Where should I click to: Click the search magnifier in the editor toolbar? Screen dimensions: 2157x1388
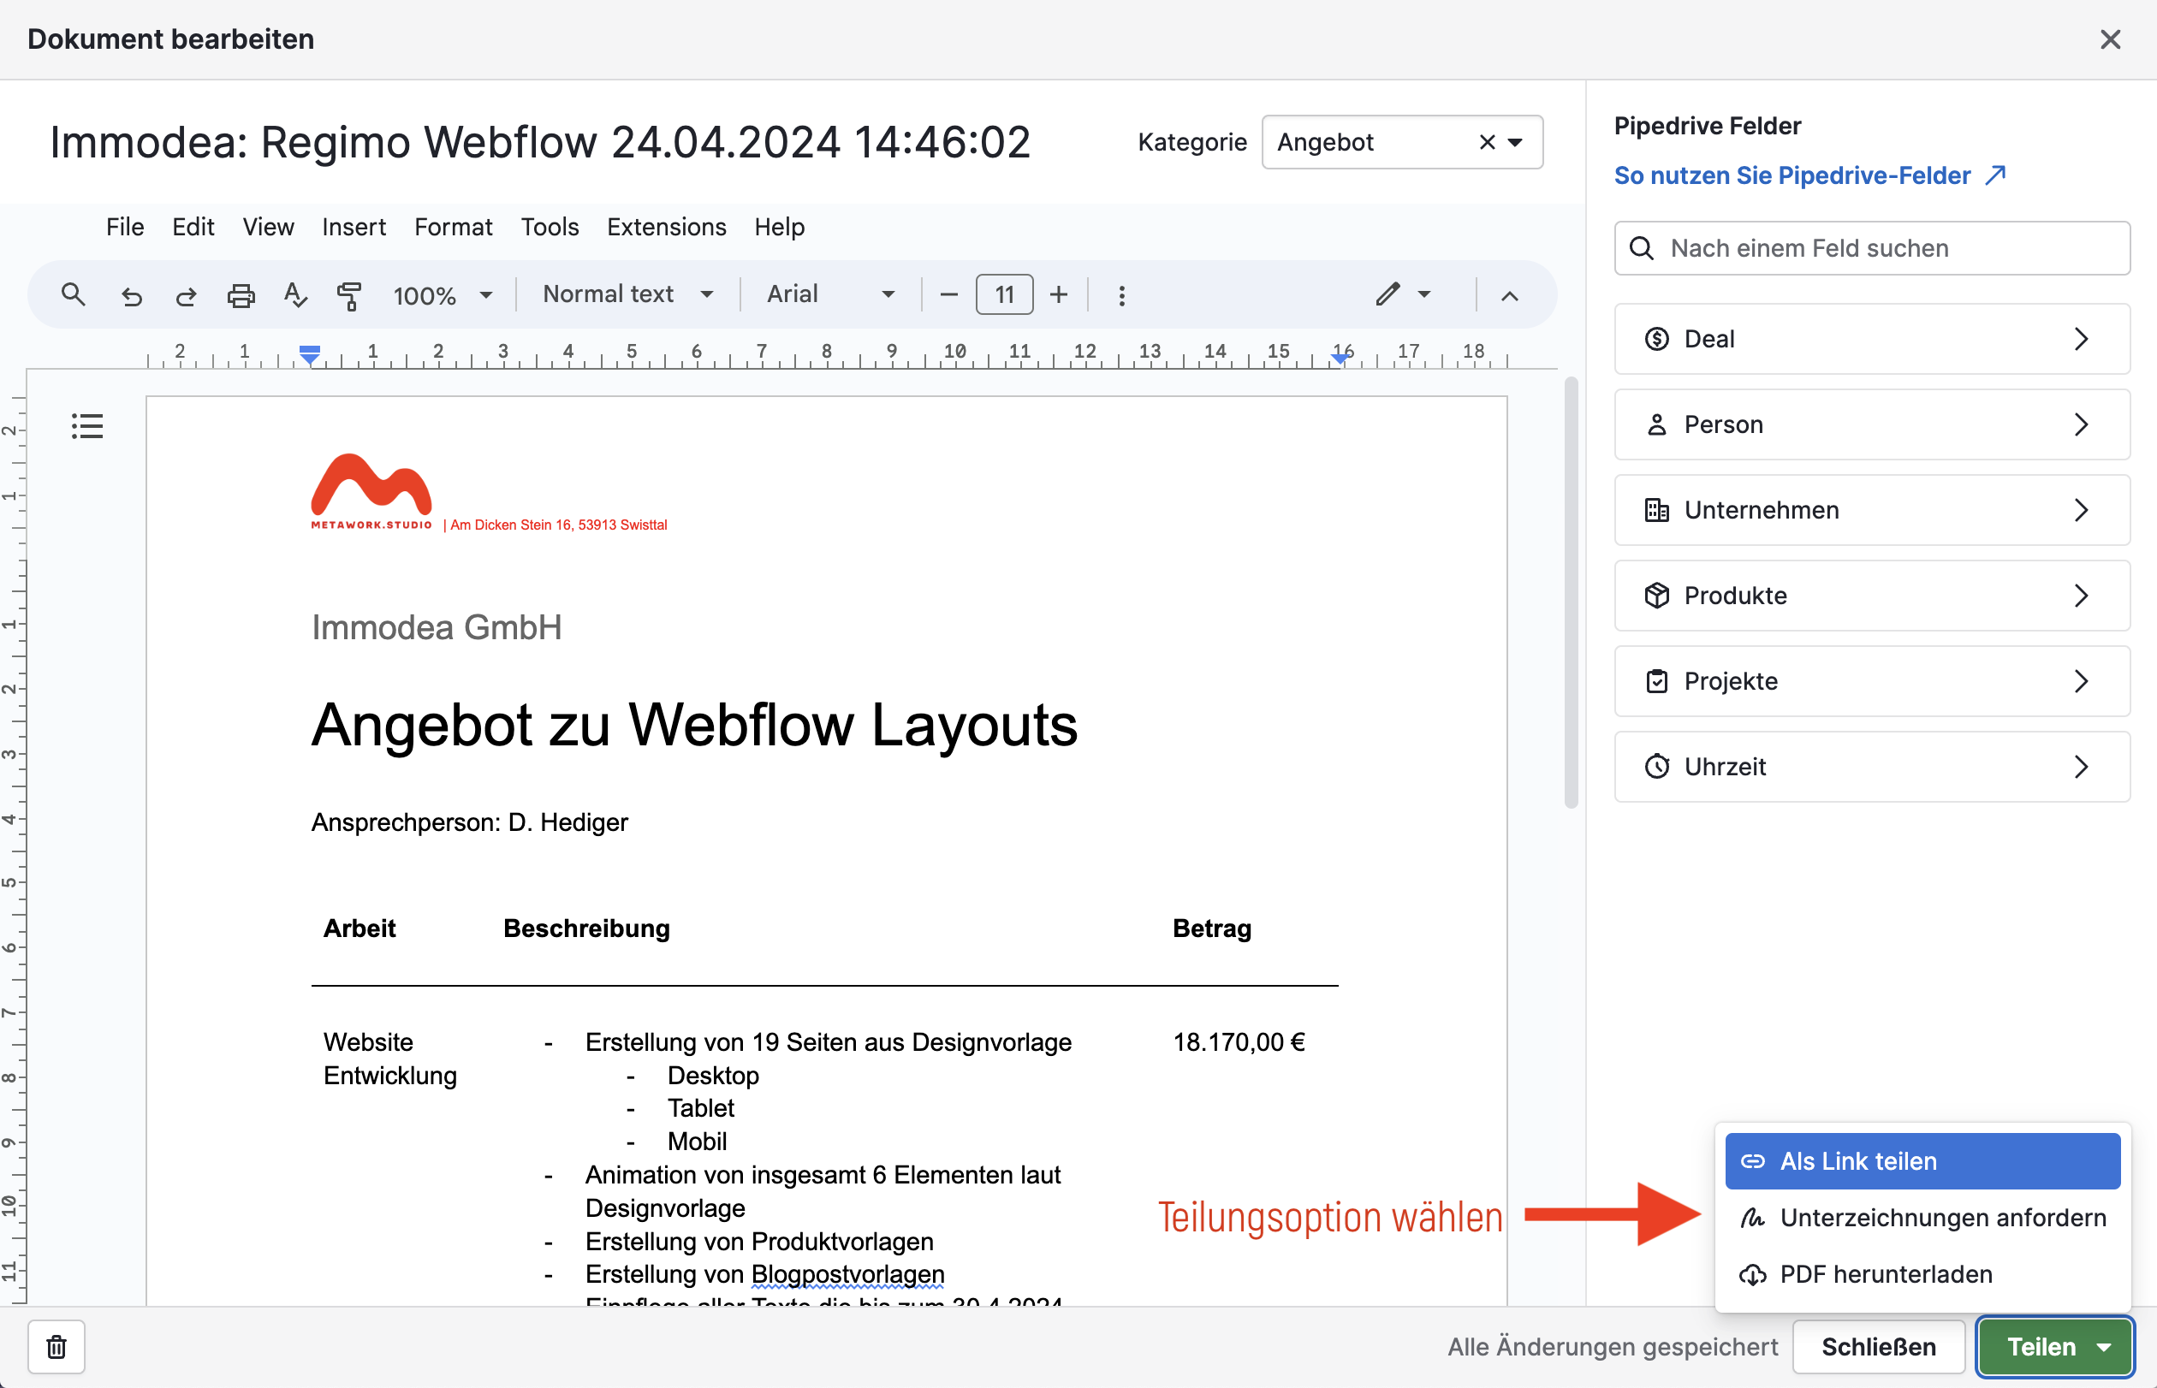coord(73,294)
